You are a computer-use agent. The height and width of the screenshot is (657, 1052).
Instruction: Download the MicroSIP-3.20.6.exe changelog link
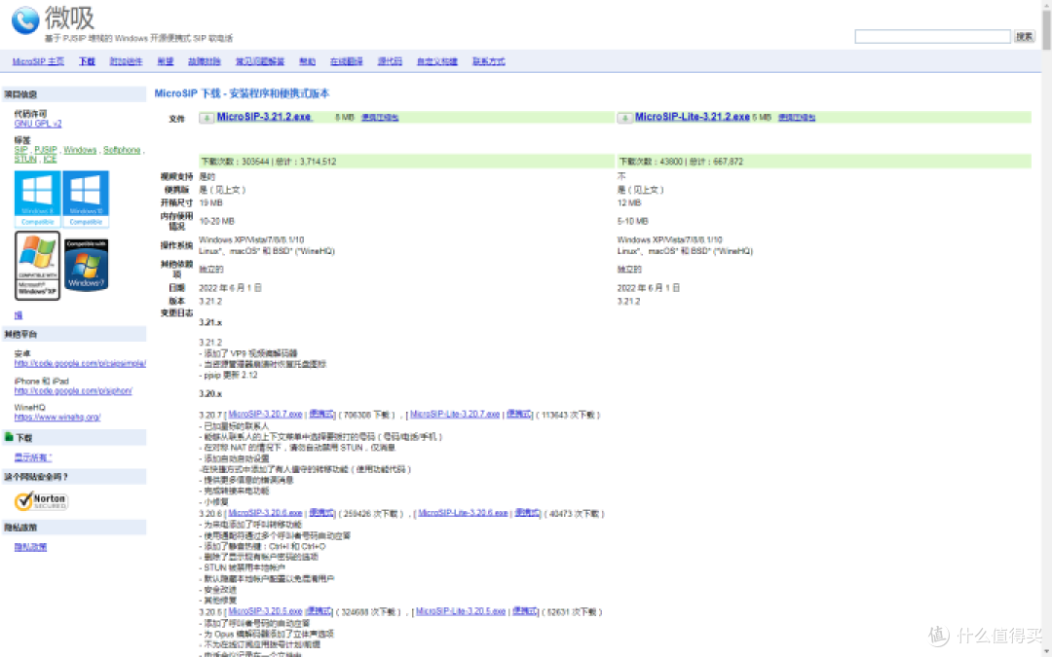(x=265, y=513)
